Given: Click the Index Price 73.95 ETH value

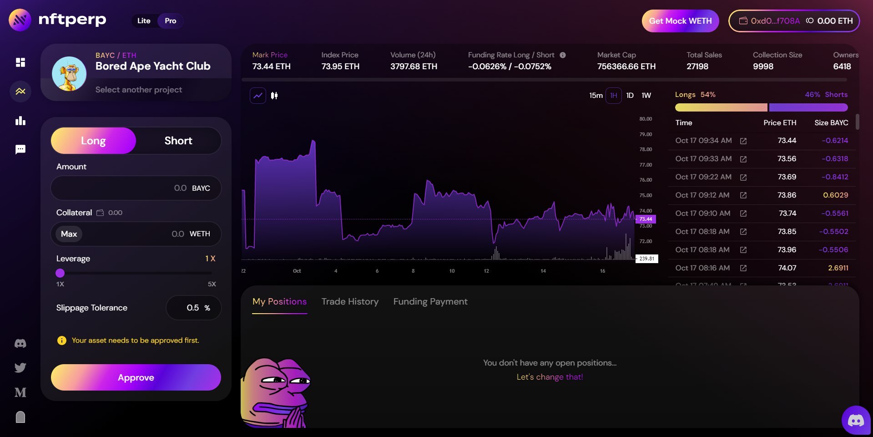Looking at the screenshot, I should (x=340, y=66).
